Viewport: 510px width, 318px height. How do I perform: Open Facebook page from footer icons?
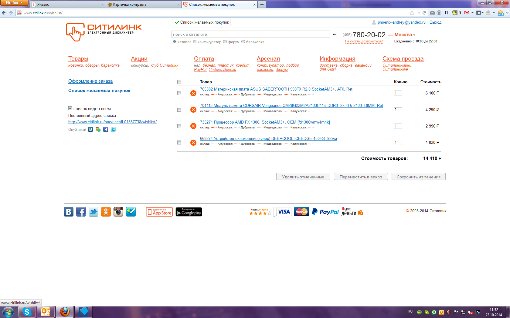(x=81, y=212)
